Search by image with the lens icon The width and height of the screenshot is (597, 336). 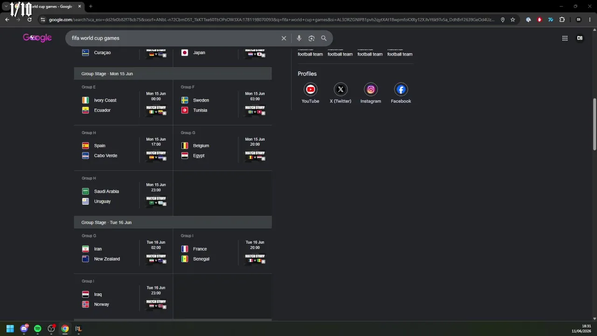coord(312,38)
